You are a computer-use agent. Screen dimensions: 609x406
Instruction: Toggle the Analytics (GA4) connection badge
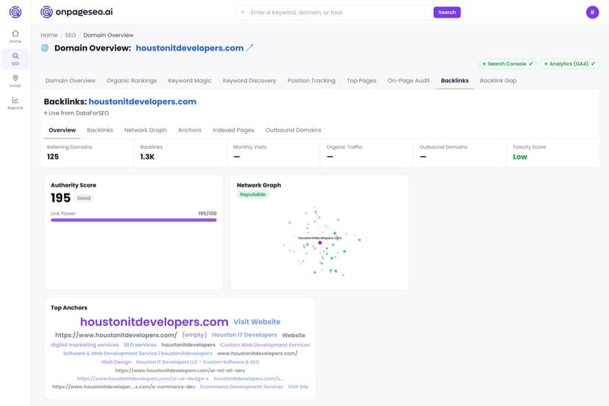569,64
